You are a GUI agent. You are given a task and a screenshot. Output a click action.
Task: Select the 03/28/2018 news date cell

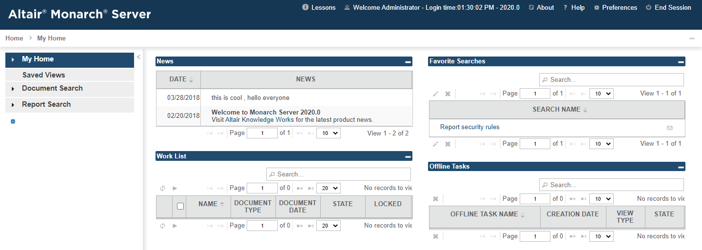click(179, 98)
